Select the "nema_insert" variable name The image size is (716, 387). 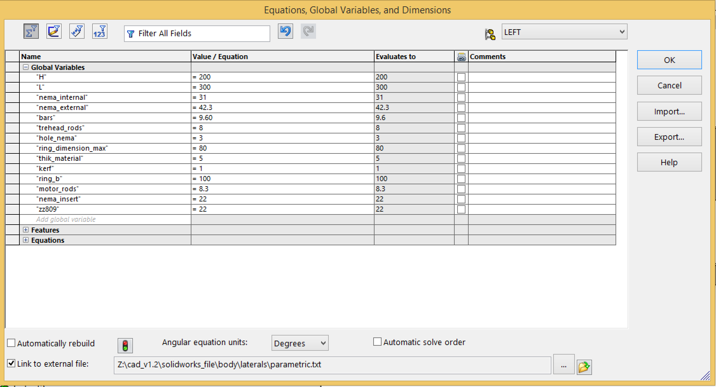pos(59,199)
